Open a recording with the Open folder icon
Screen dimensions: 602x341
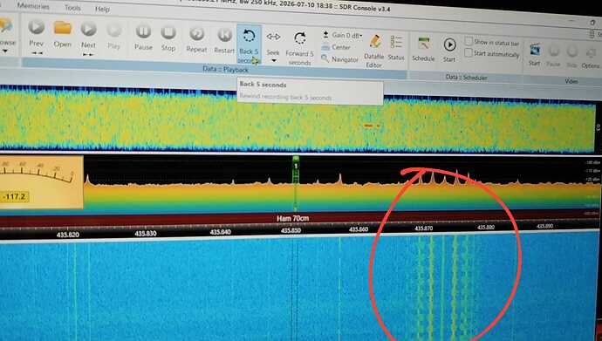(x=63, y=28)
